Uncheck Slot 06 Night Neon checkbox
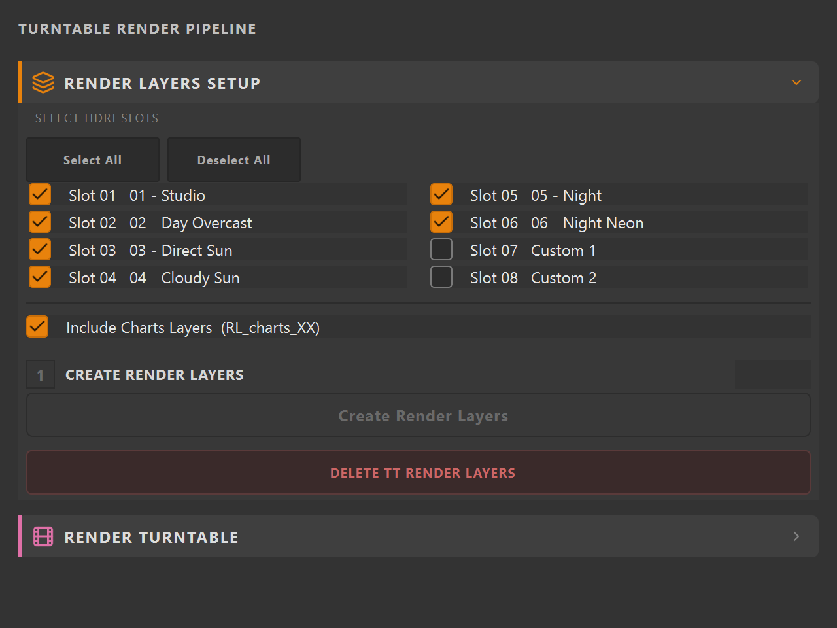 point(441,222)
